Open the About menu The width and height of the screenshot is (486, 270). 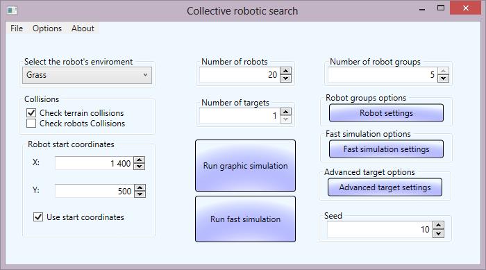tap(83, 28)
